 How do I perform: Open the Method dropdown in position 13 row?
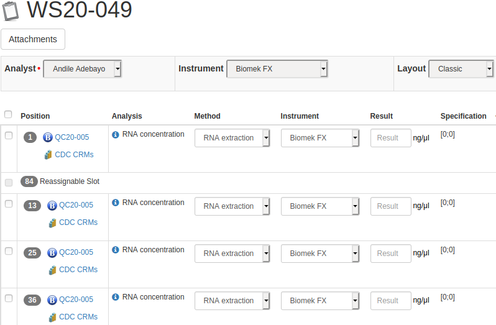click(x=232, y=206)
